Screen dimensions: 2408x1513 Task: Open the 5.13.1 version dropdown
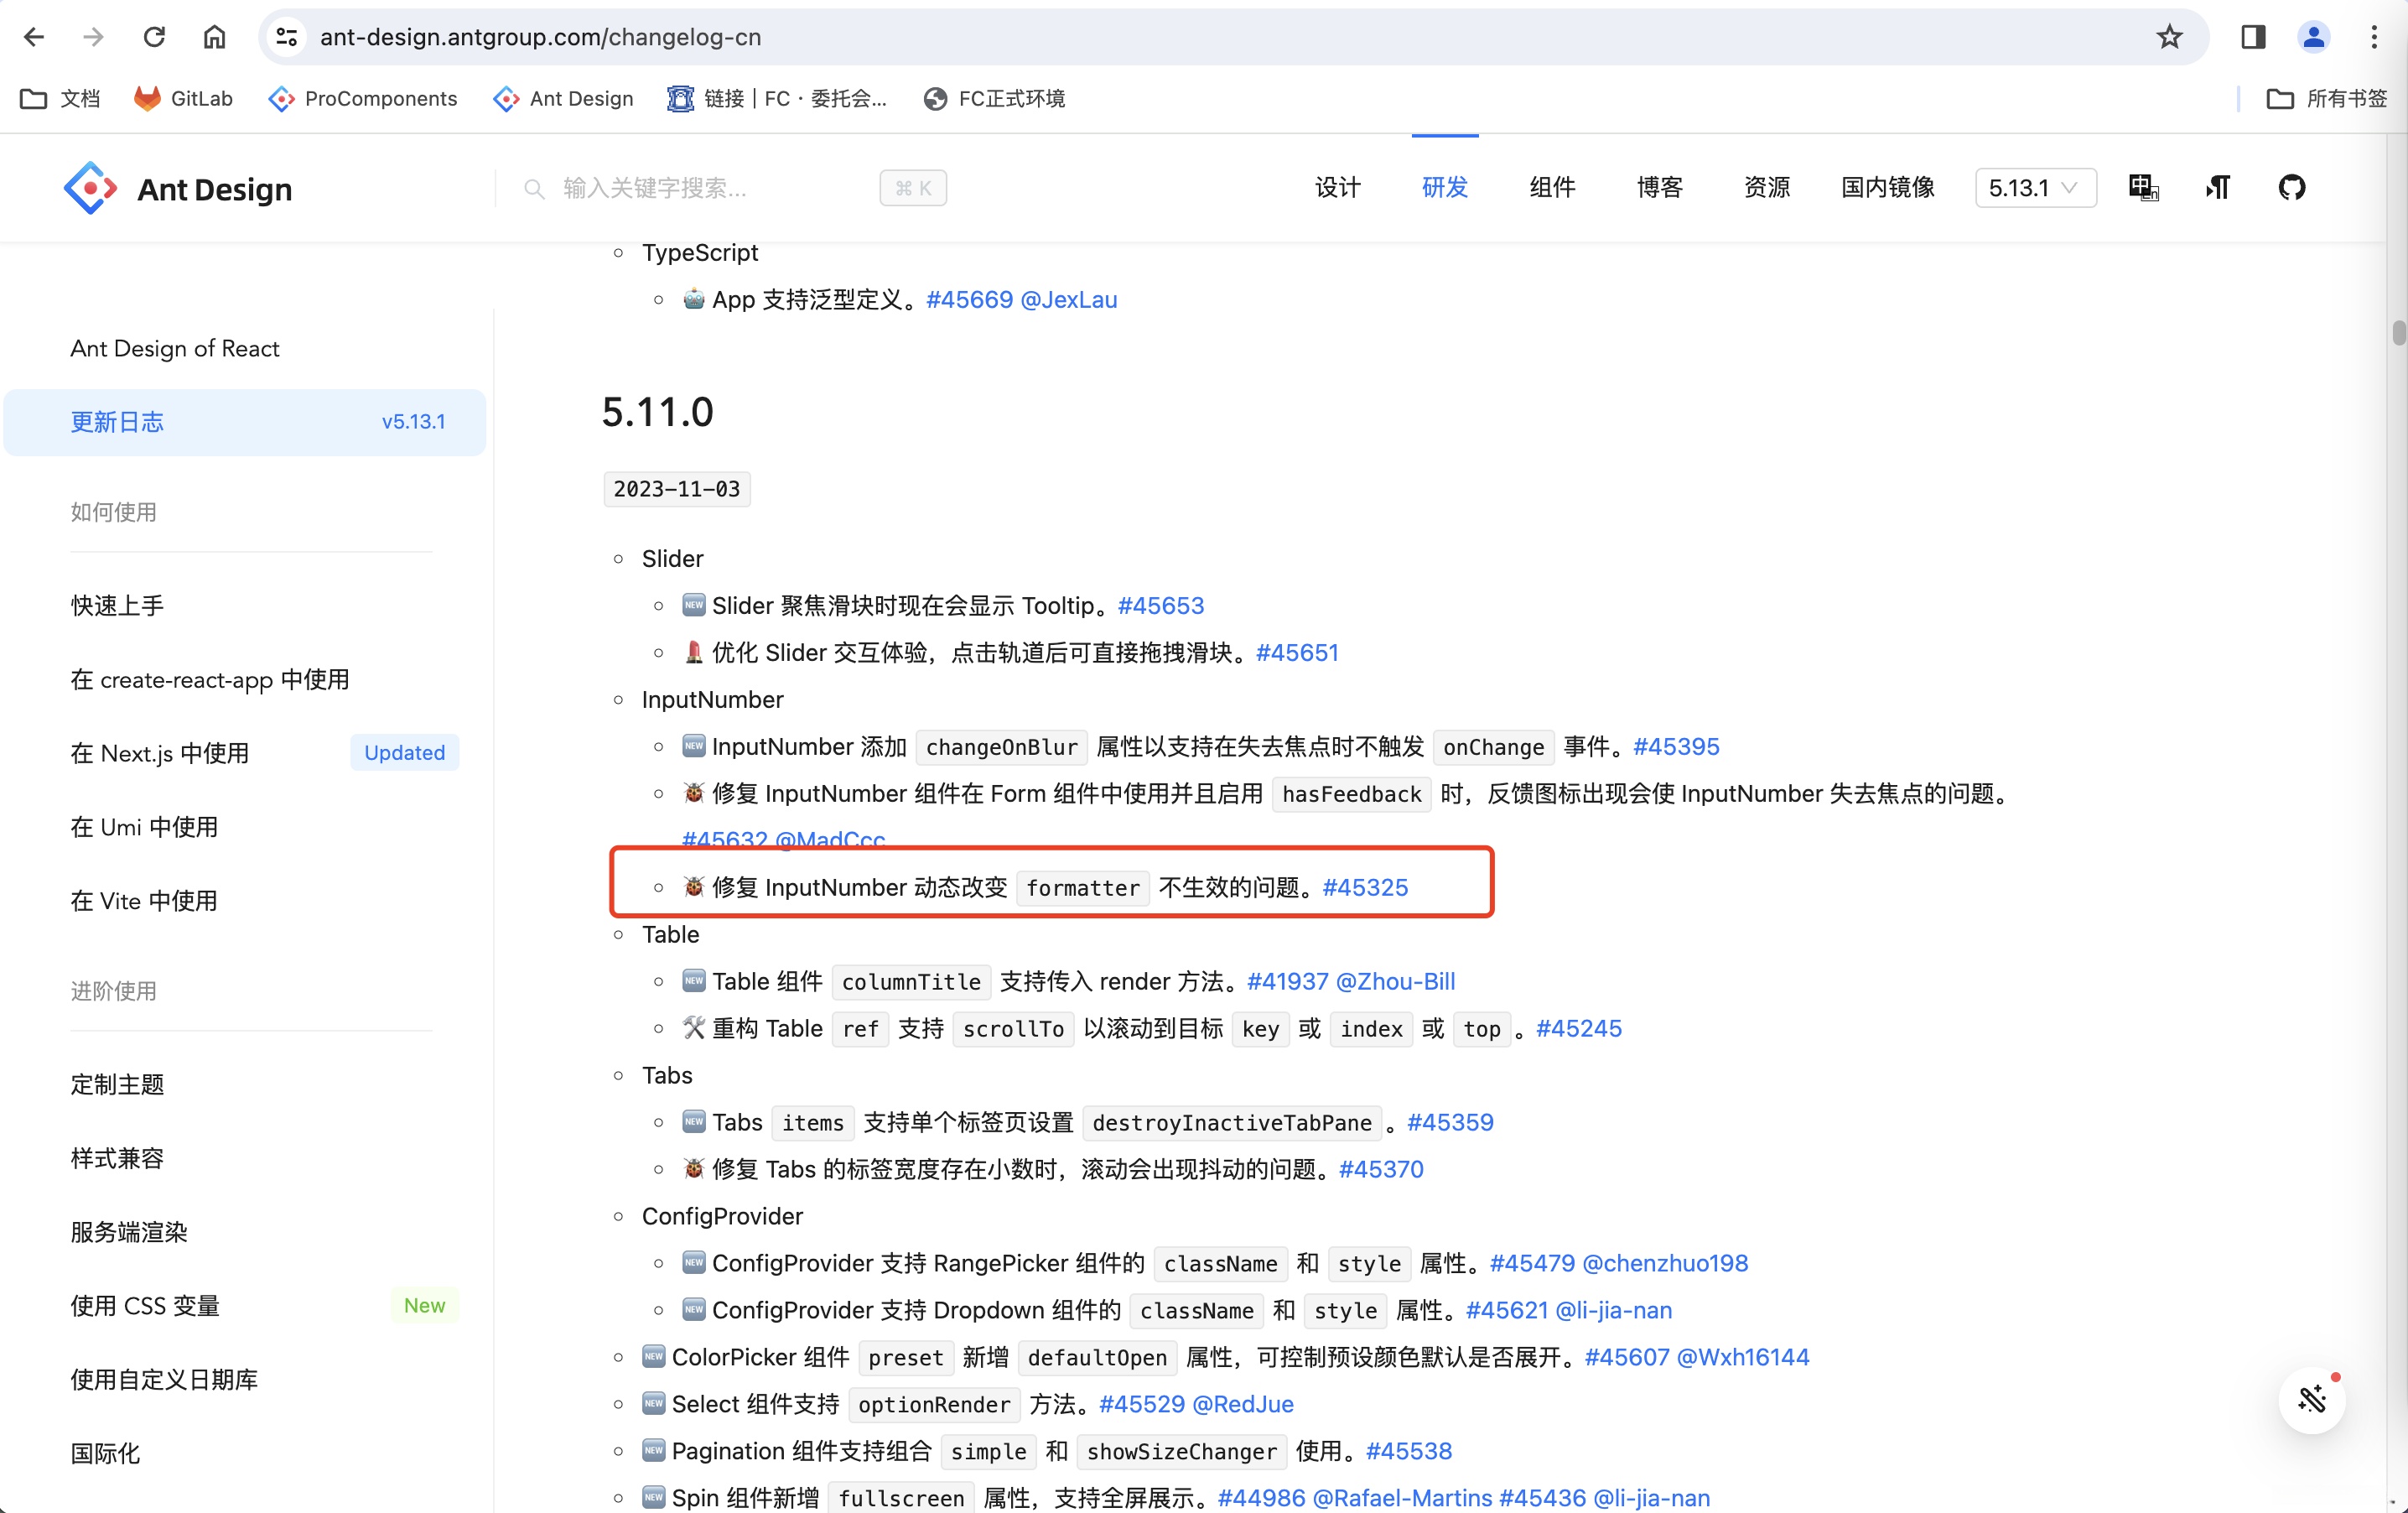click(x=2034, y=188)
